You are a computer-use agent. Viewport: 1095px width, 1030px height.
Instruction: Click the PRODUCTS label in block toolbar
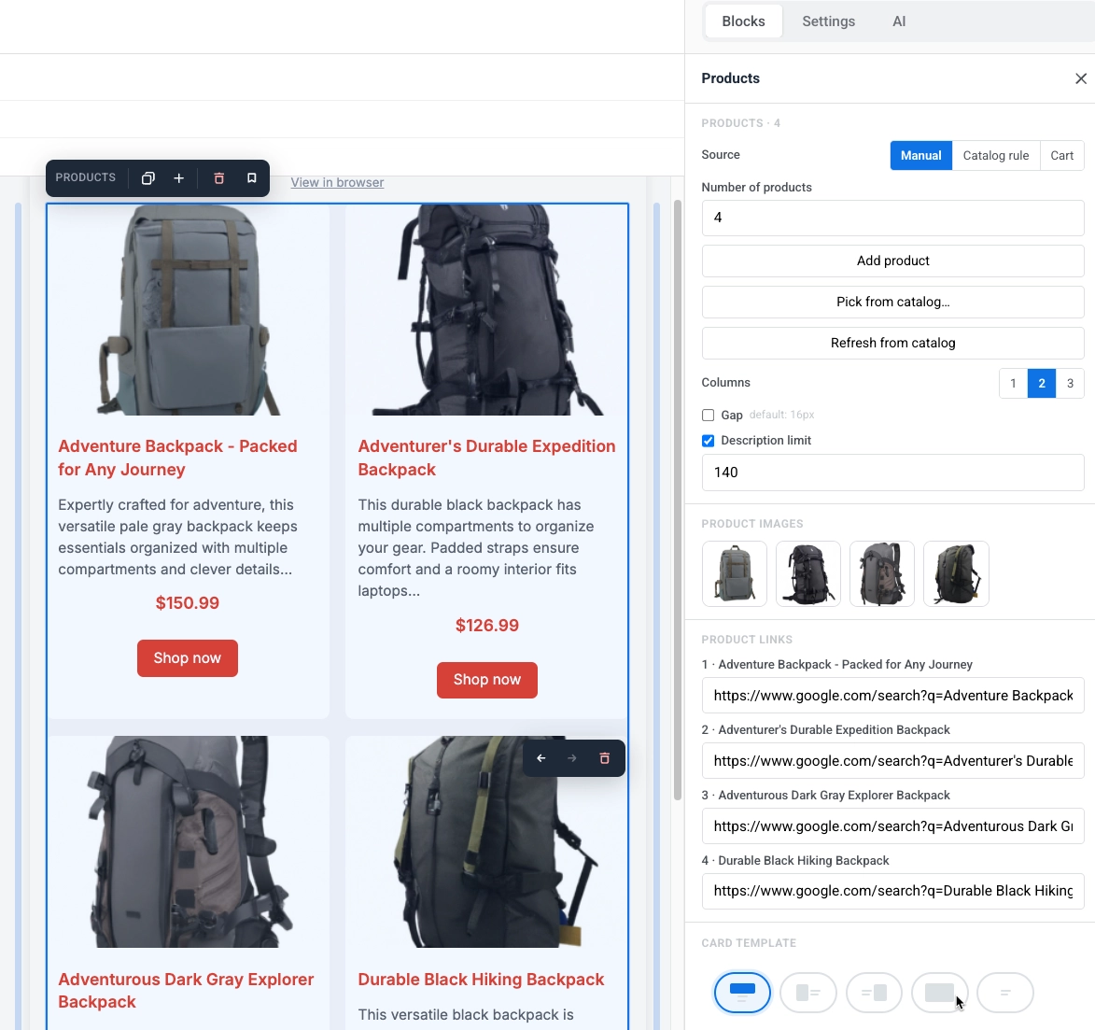[x=85, y=177]
